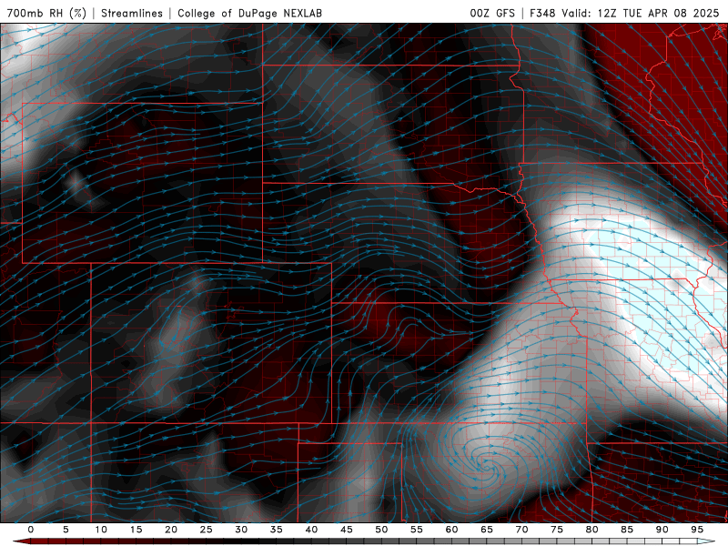Image resolution: width=728 pixels, height=546 pixels.
Task: Click the "12Z TUE APR 08 2025" valid time
Action: pyautogui.click(x=658, y=13)
